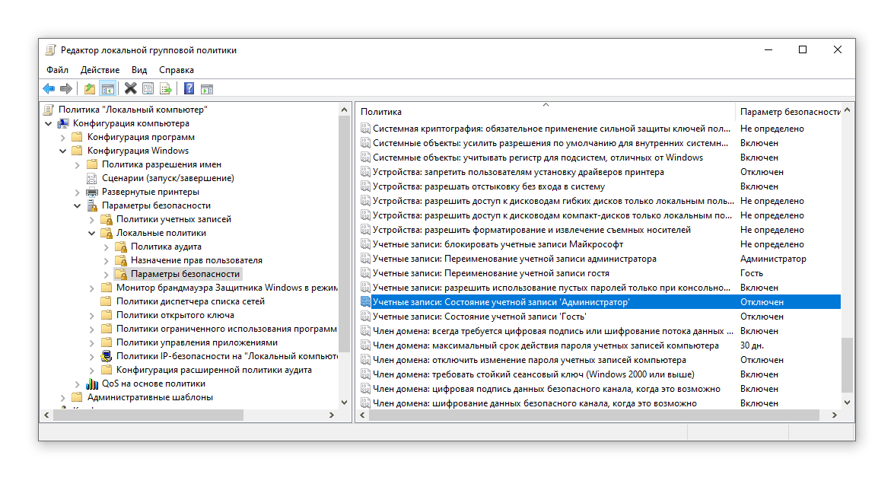Expand Конфигурация расширенной политики аудита node
This screenshot has width=894, height=487.
(92, 370)
